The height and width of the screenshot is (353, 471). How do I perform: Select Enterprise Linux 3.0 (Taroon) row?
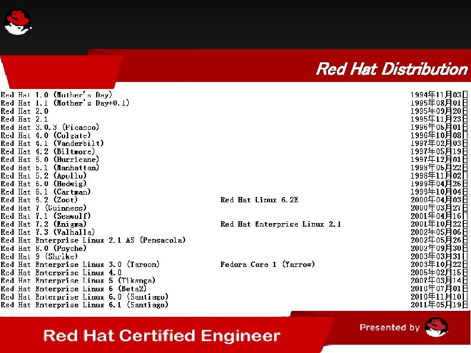tap(80, 265)
